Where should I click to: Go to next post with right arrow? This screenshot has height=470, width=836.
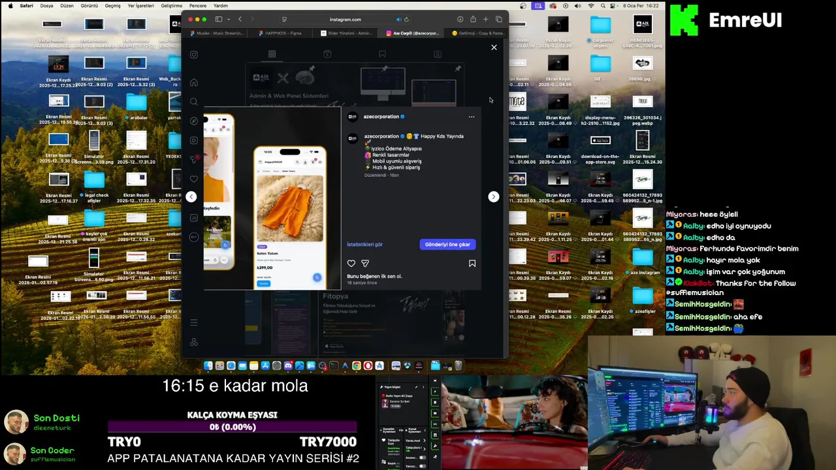tap(494, 196)
